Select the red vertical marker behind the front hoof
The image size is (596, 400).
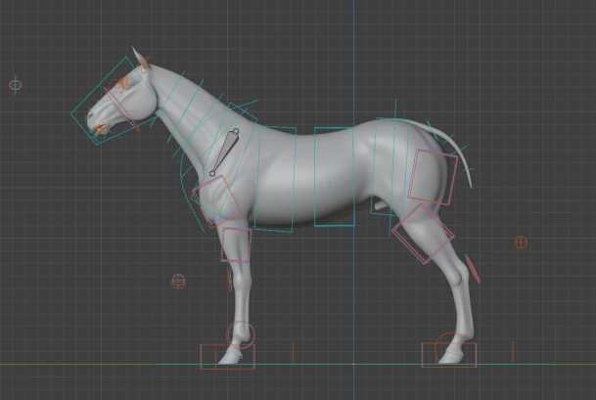click(x=293, y=350)
